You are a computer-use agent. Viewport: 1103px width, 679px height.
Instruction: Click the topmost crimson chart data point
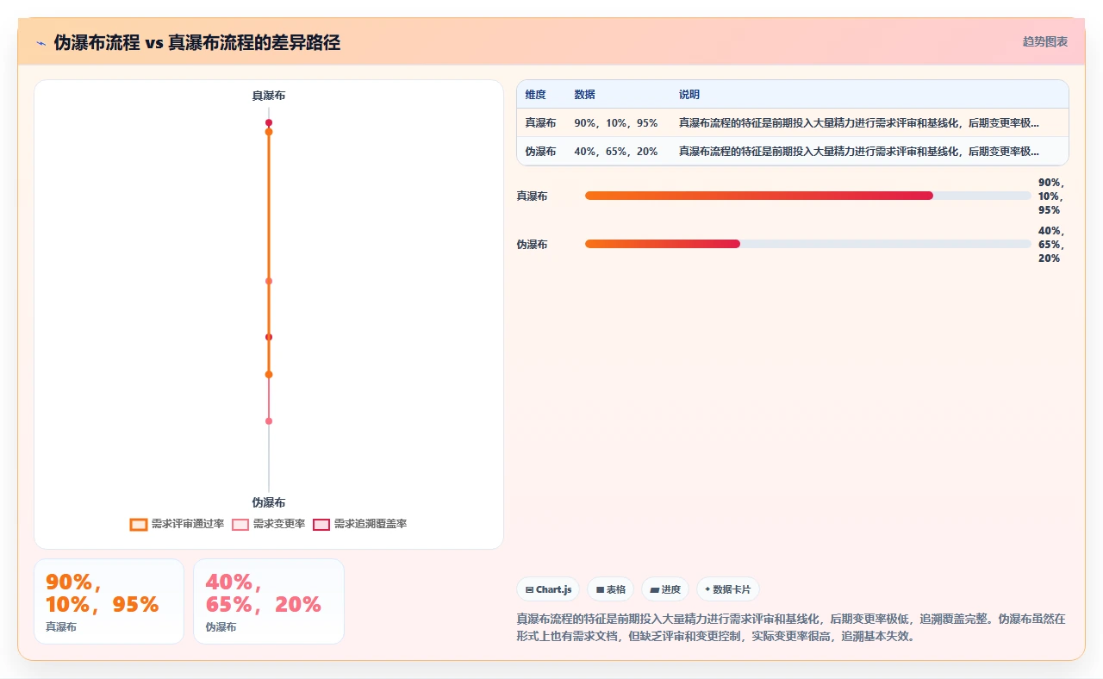point(269,123)
